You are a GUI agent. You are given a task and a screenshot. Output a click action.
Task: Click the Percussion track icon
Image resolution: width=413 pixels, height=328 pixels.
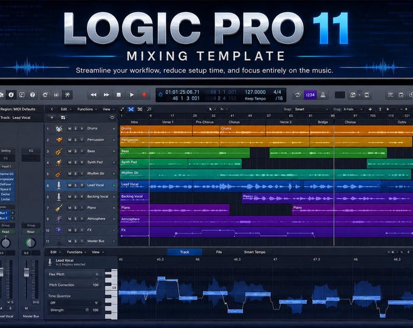[x=59, y=140]
